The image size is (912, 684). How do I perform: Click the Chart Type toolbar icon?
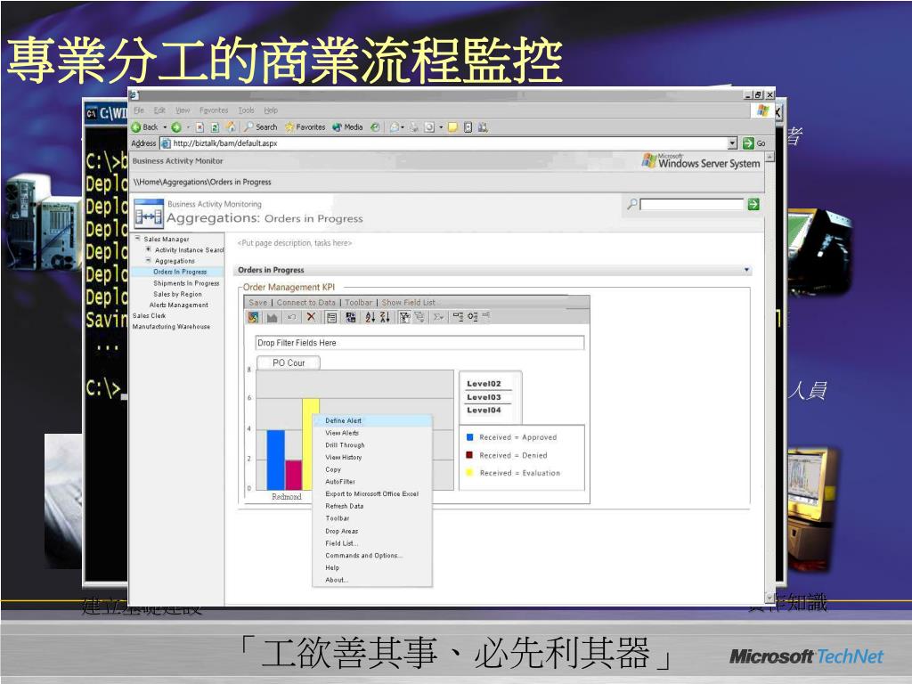tap(272, 317)
